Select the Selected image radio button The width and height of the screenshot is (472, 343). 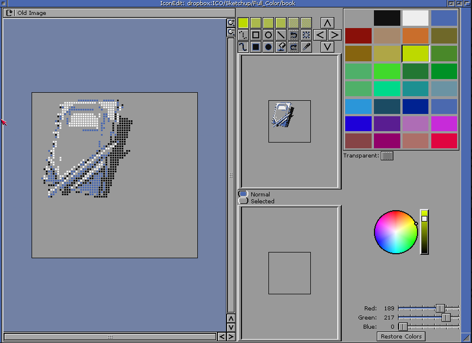pyautogui.click(x=243, y=201)
